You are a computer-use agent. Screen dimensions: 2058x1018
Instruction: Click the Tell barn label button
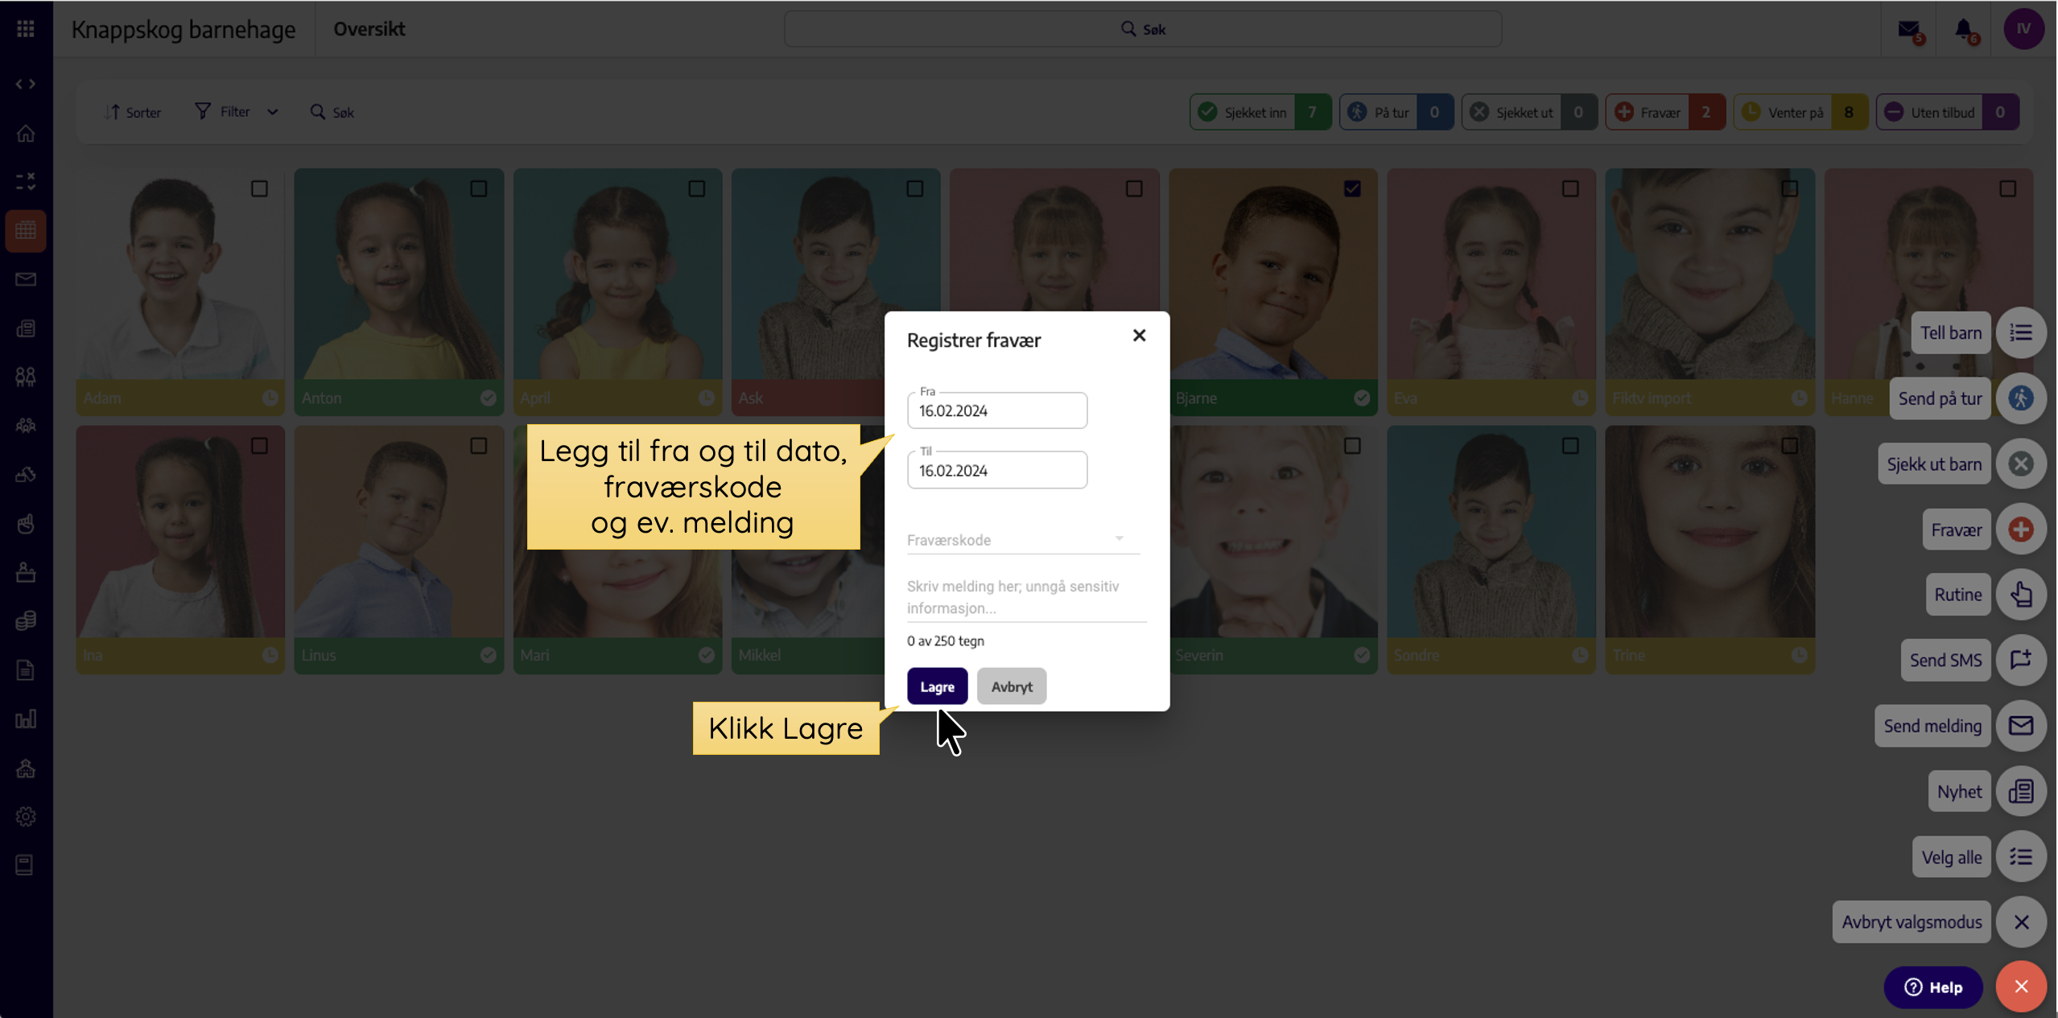click(x=1951, y=332)
